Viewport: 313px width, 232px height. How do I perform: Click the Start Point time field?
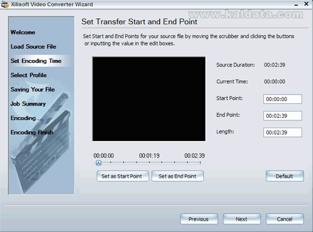click(282, 99)
